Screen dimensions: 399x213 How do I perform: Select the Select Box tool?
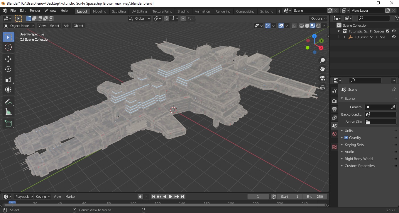(8, 37)
